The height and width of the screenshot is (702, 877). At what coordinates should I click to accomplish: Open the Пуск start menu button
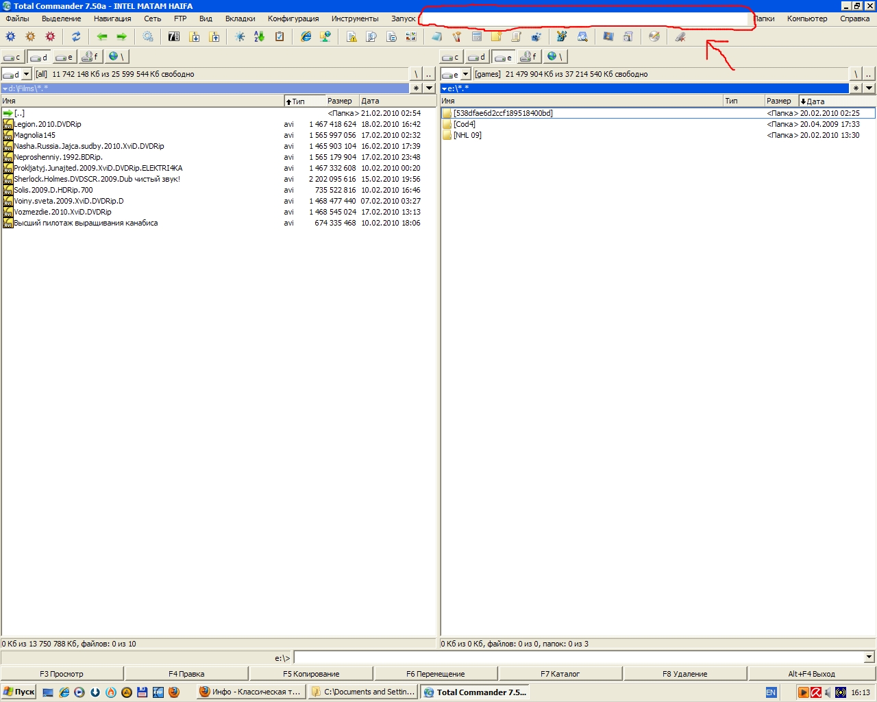18,692
